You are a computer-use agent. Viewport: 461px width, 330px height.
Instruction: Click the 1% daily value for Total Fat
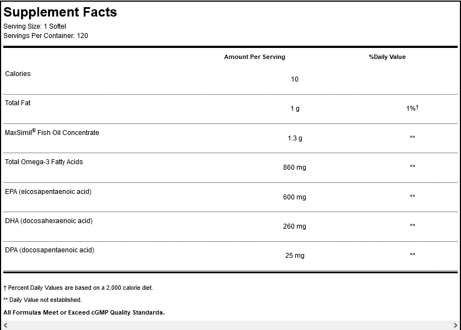tap(412, 109)
